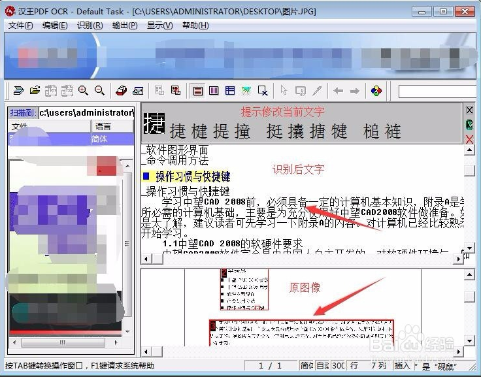Image resolution: width=481 pixels, height=377 pixels.
Task: Select the pencil edit tool
Action: point(317,90)
